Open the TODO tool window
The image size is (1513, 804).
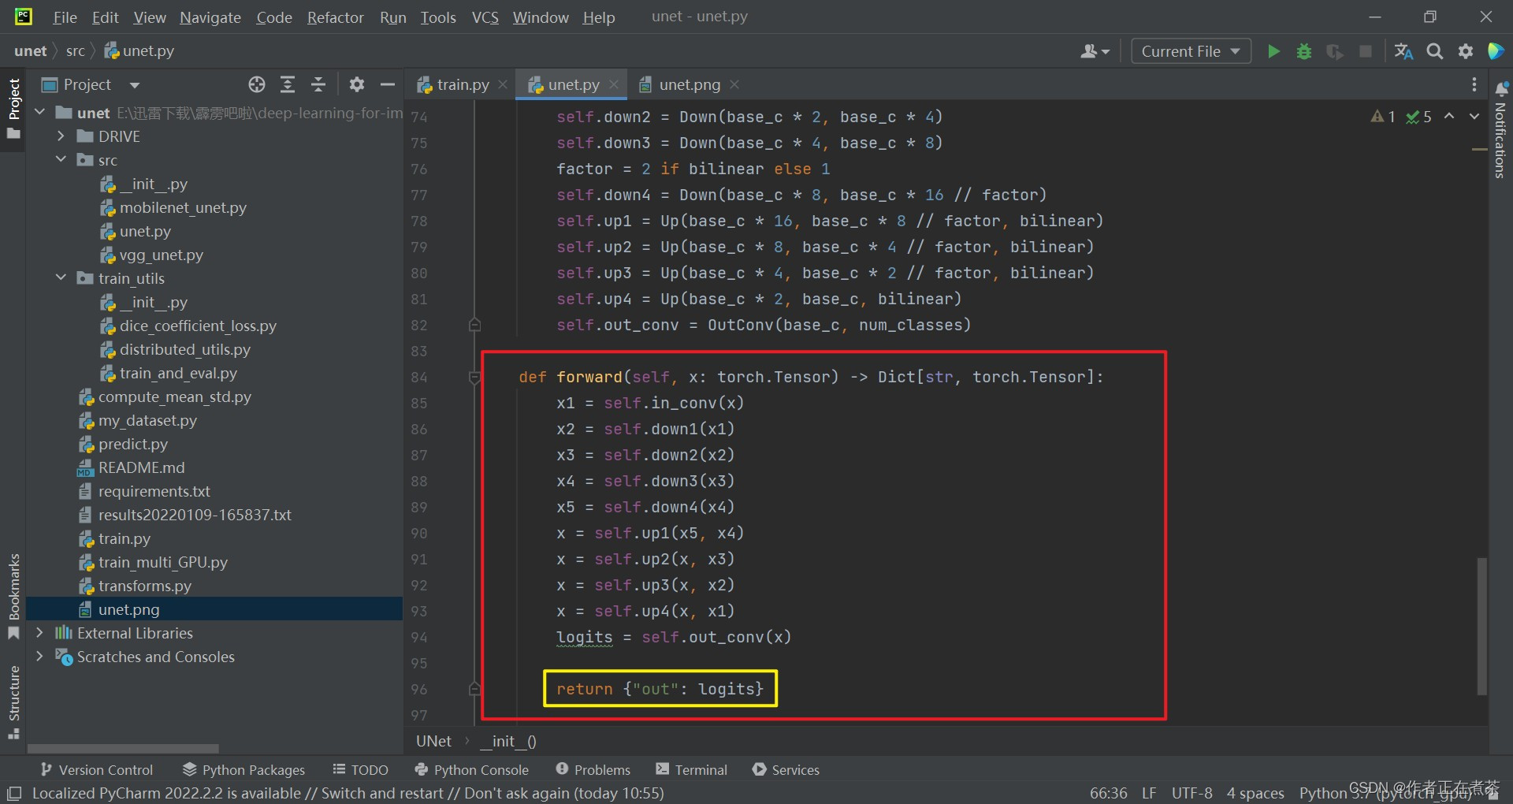pos(361,769)
